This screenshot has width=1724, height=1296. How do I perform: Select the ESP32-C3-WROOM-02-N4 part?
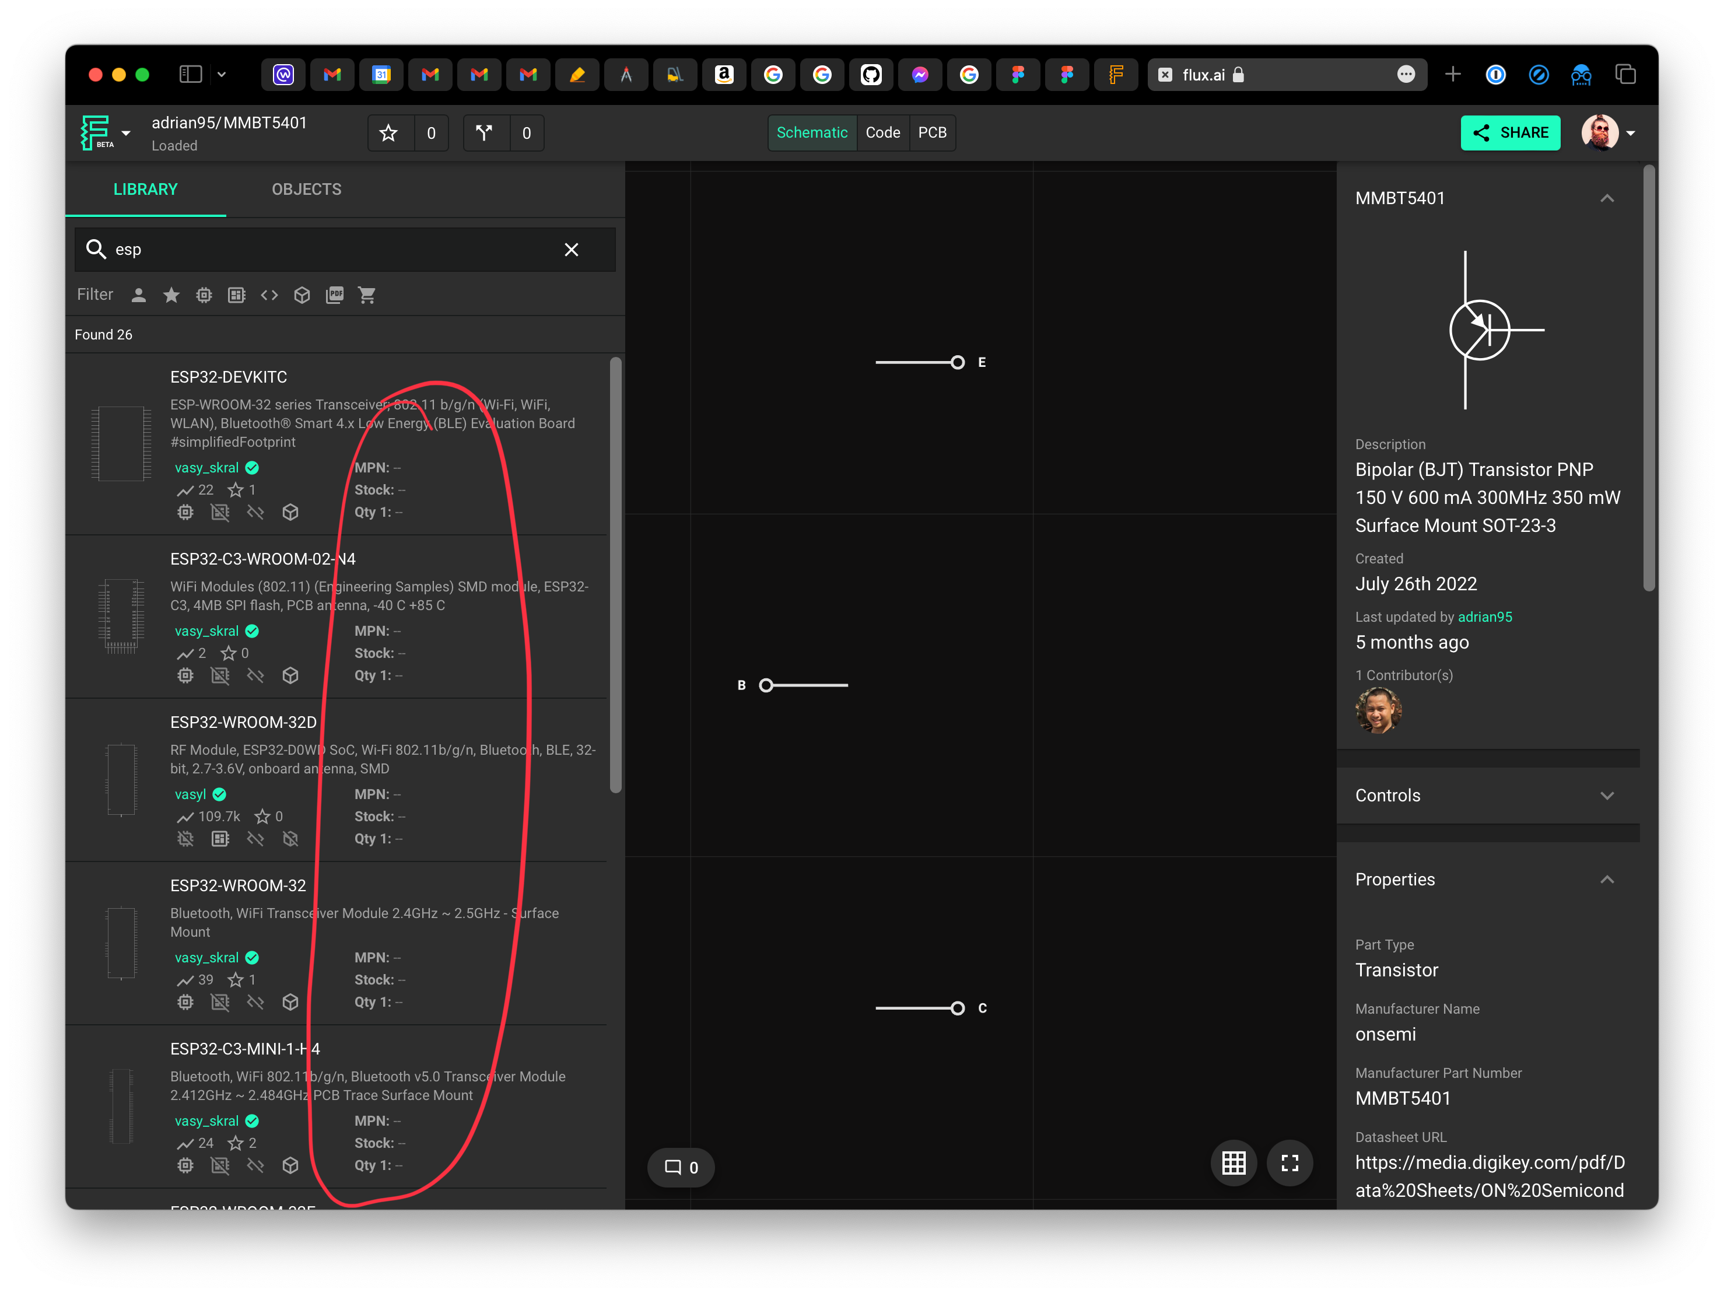point(337,617)
